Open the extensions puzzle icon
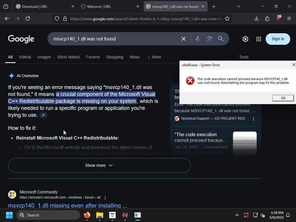This screenshot has width=296, height=222. [267, 18]
